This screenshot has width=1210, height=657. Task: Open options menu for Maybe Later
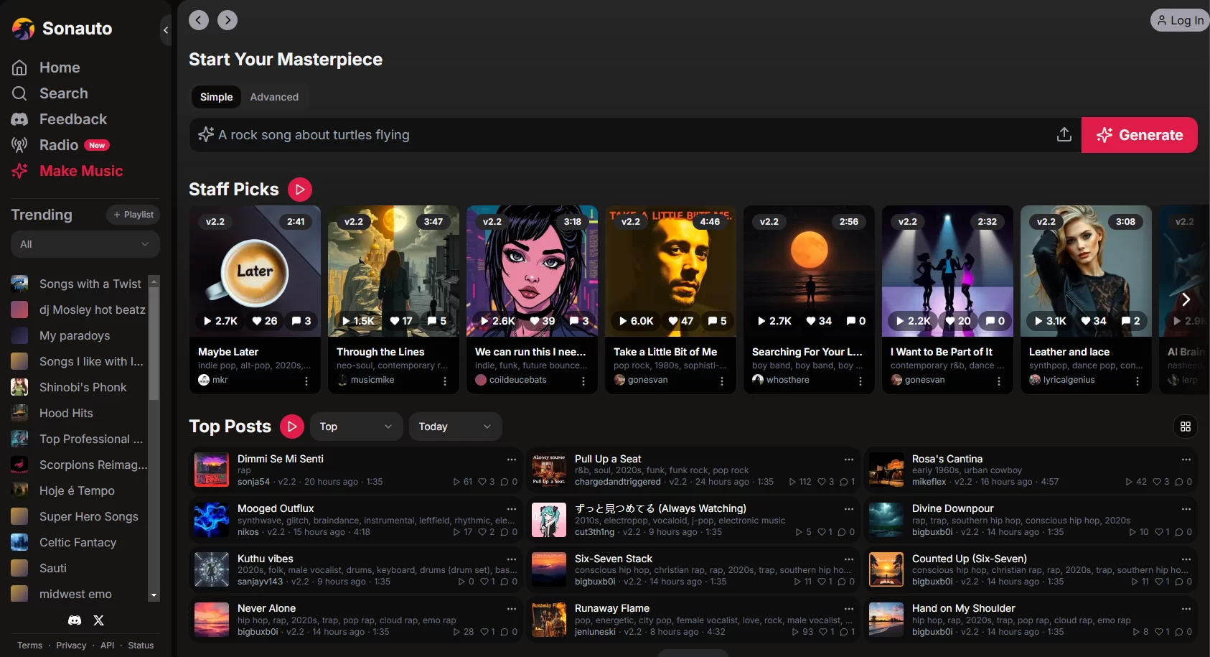point(306,381)
